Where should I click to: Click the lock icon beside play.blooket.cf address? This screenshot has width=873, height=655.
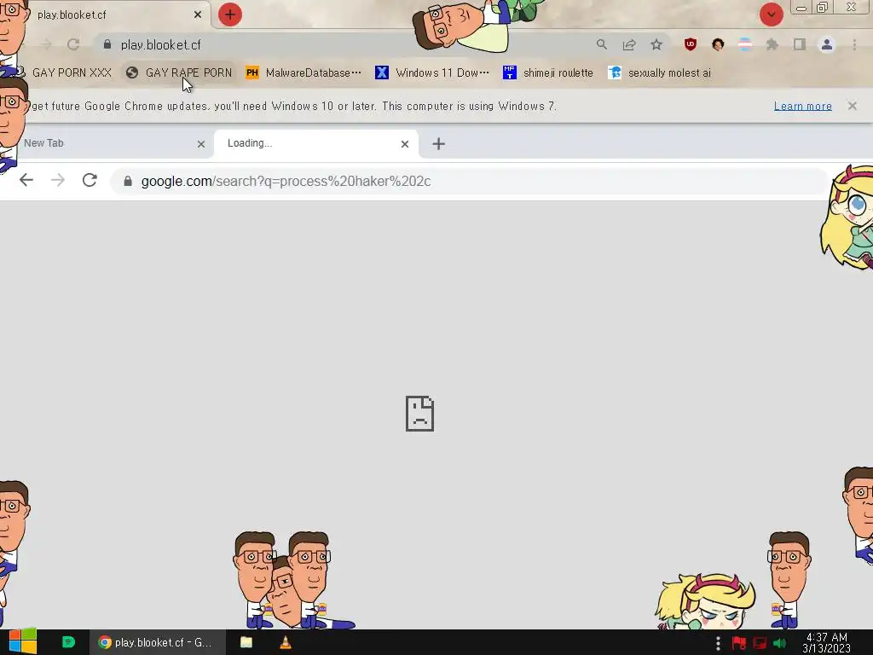[x=107, y=44]
